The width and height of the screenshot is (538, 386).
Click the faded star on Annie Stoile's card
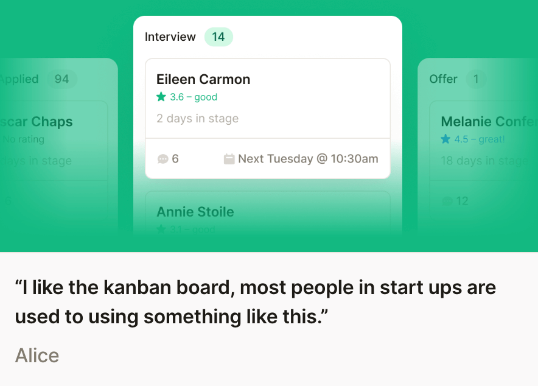coord(161,230)
